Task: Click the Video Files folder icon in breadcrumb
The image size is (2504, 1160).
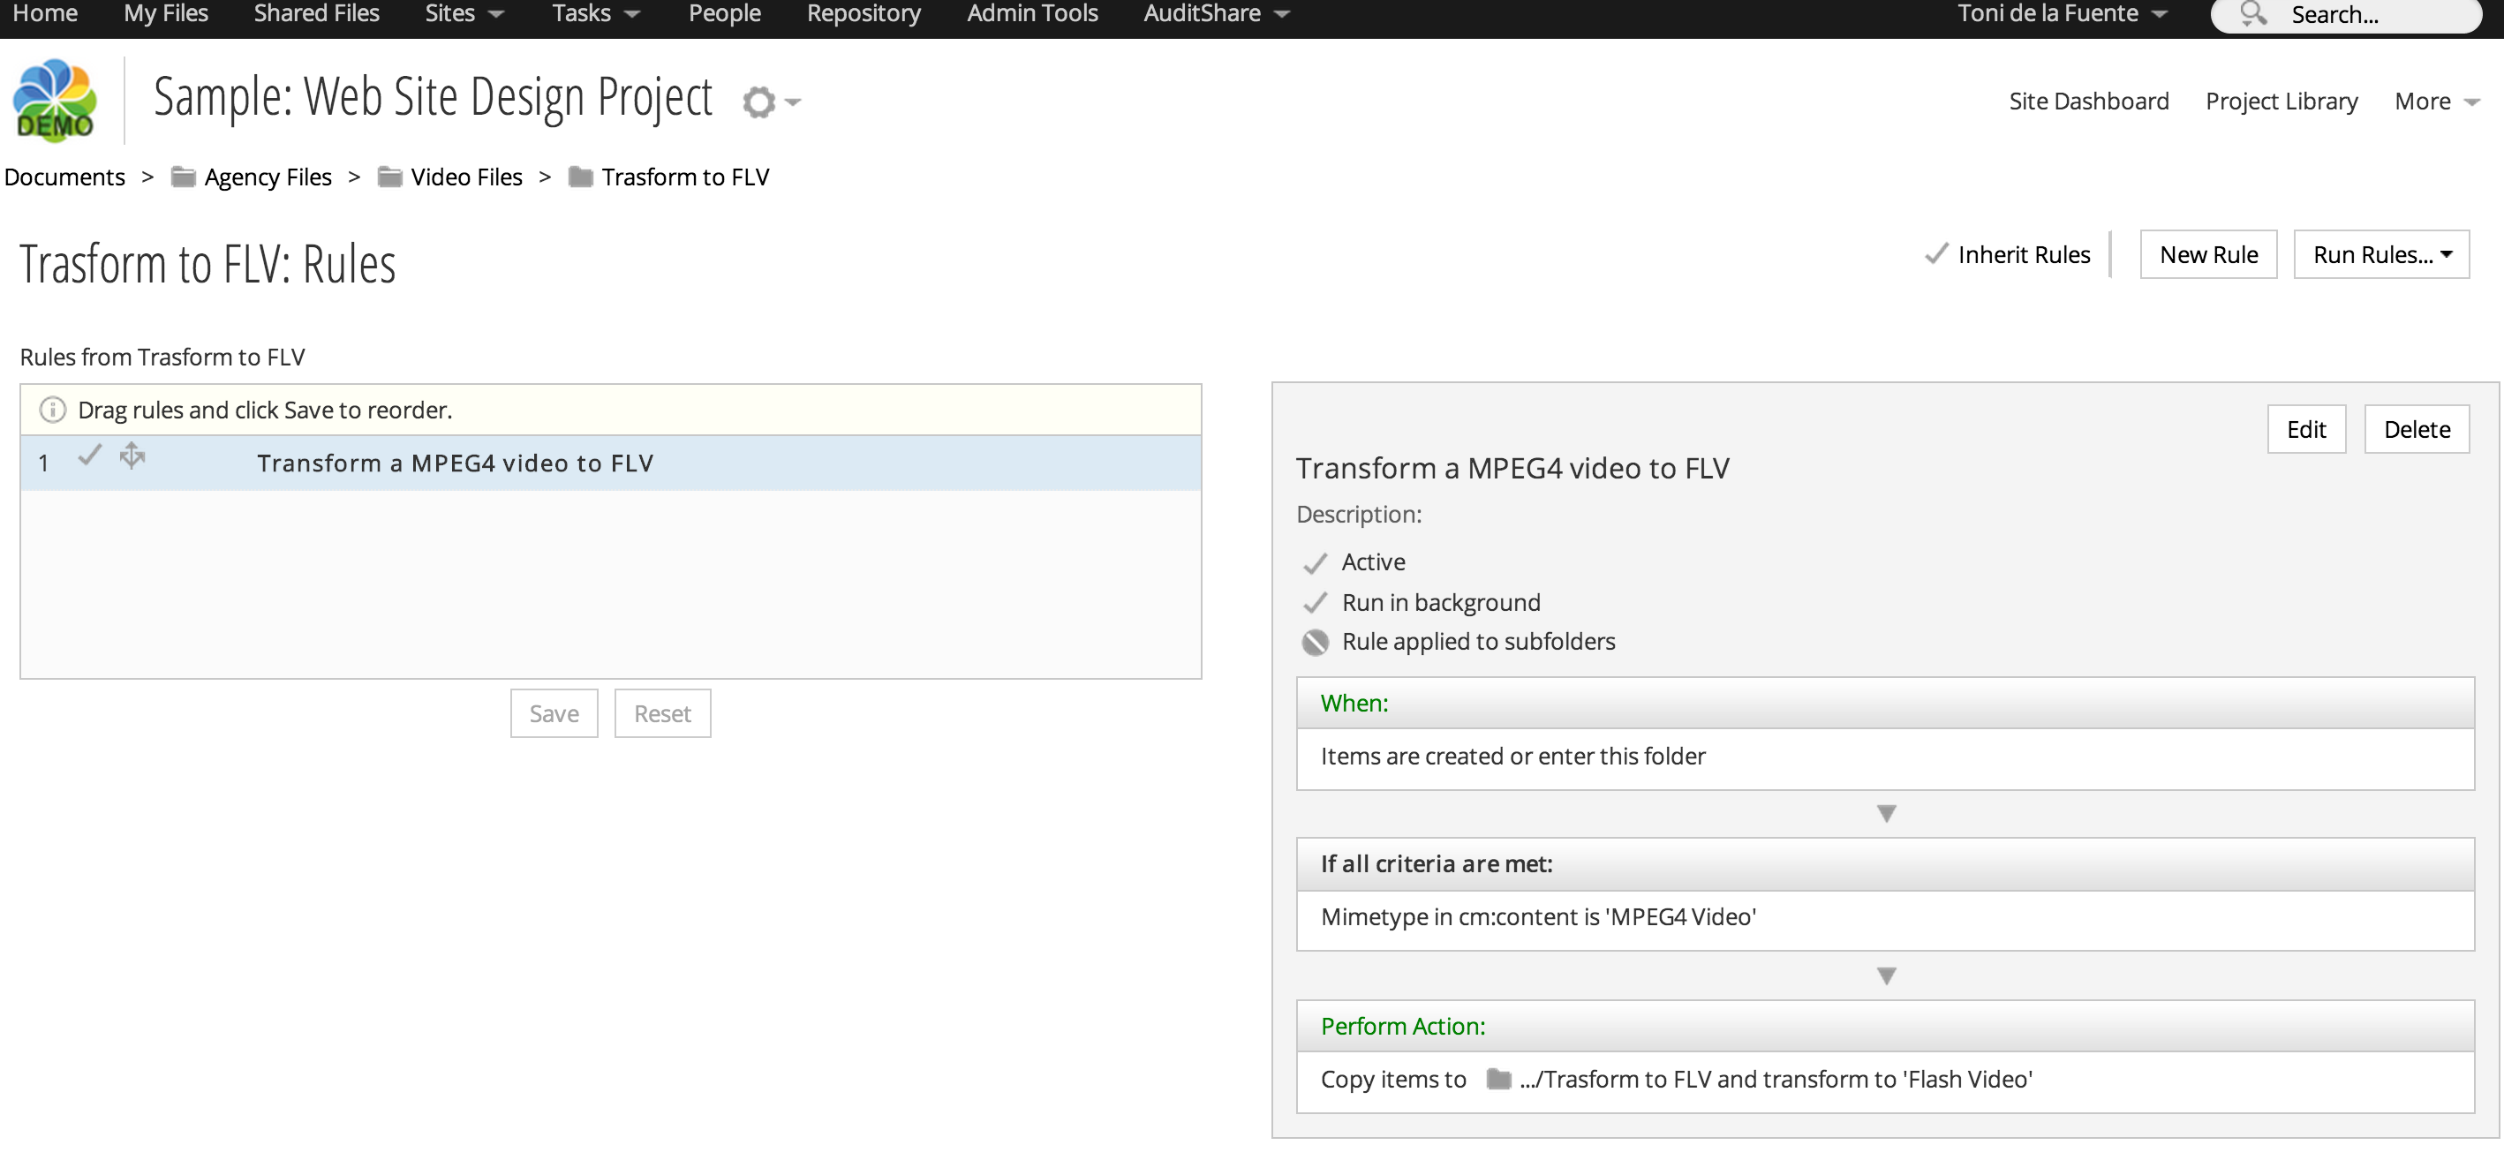Action: point(389,177)
